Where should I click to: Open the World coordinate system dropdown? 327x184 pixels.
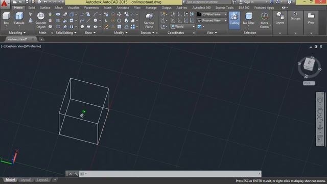pyautogui.click(x=183, y=27)
